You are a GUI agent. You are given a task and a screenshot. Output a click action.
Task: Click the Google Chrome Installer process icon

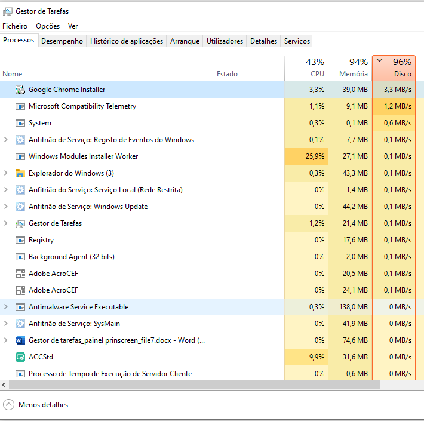pyautogui.click(x=20, y=90)
